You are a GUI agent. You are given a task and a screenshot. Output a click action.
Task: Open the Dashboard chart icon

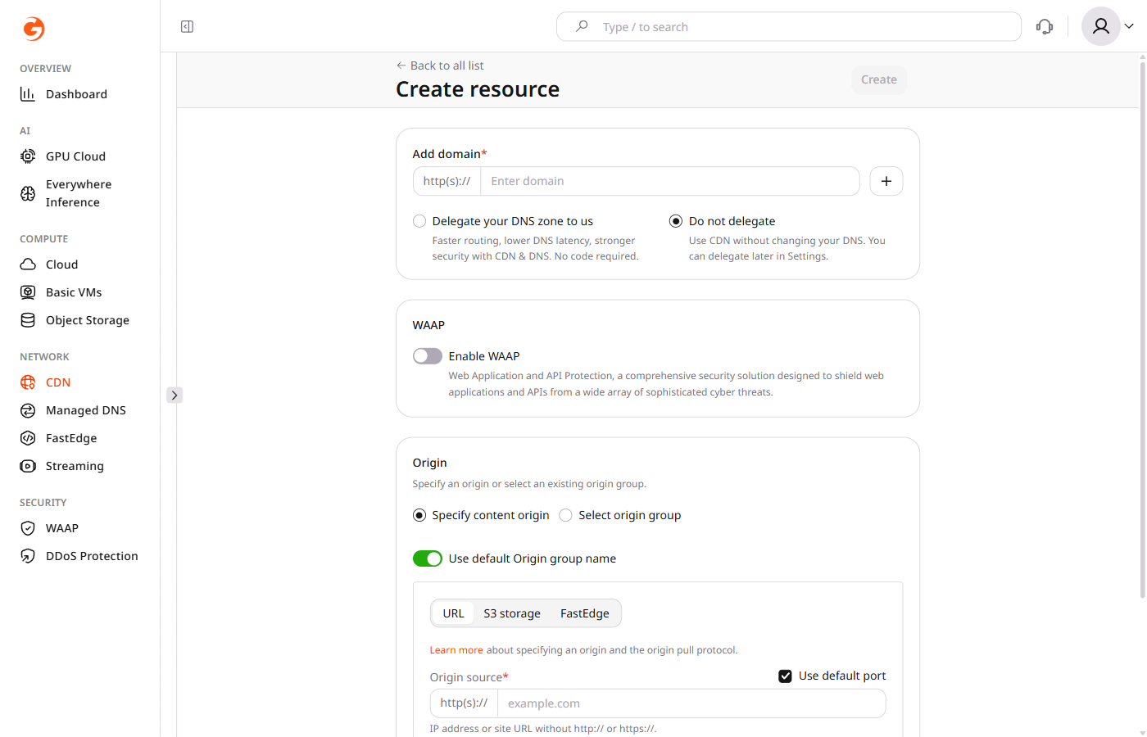coord(28,94)
